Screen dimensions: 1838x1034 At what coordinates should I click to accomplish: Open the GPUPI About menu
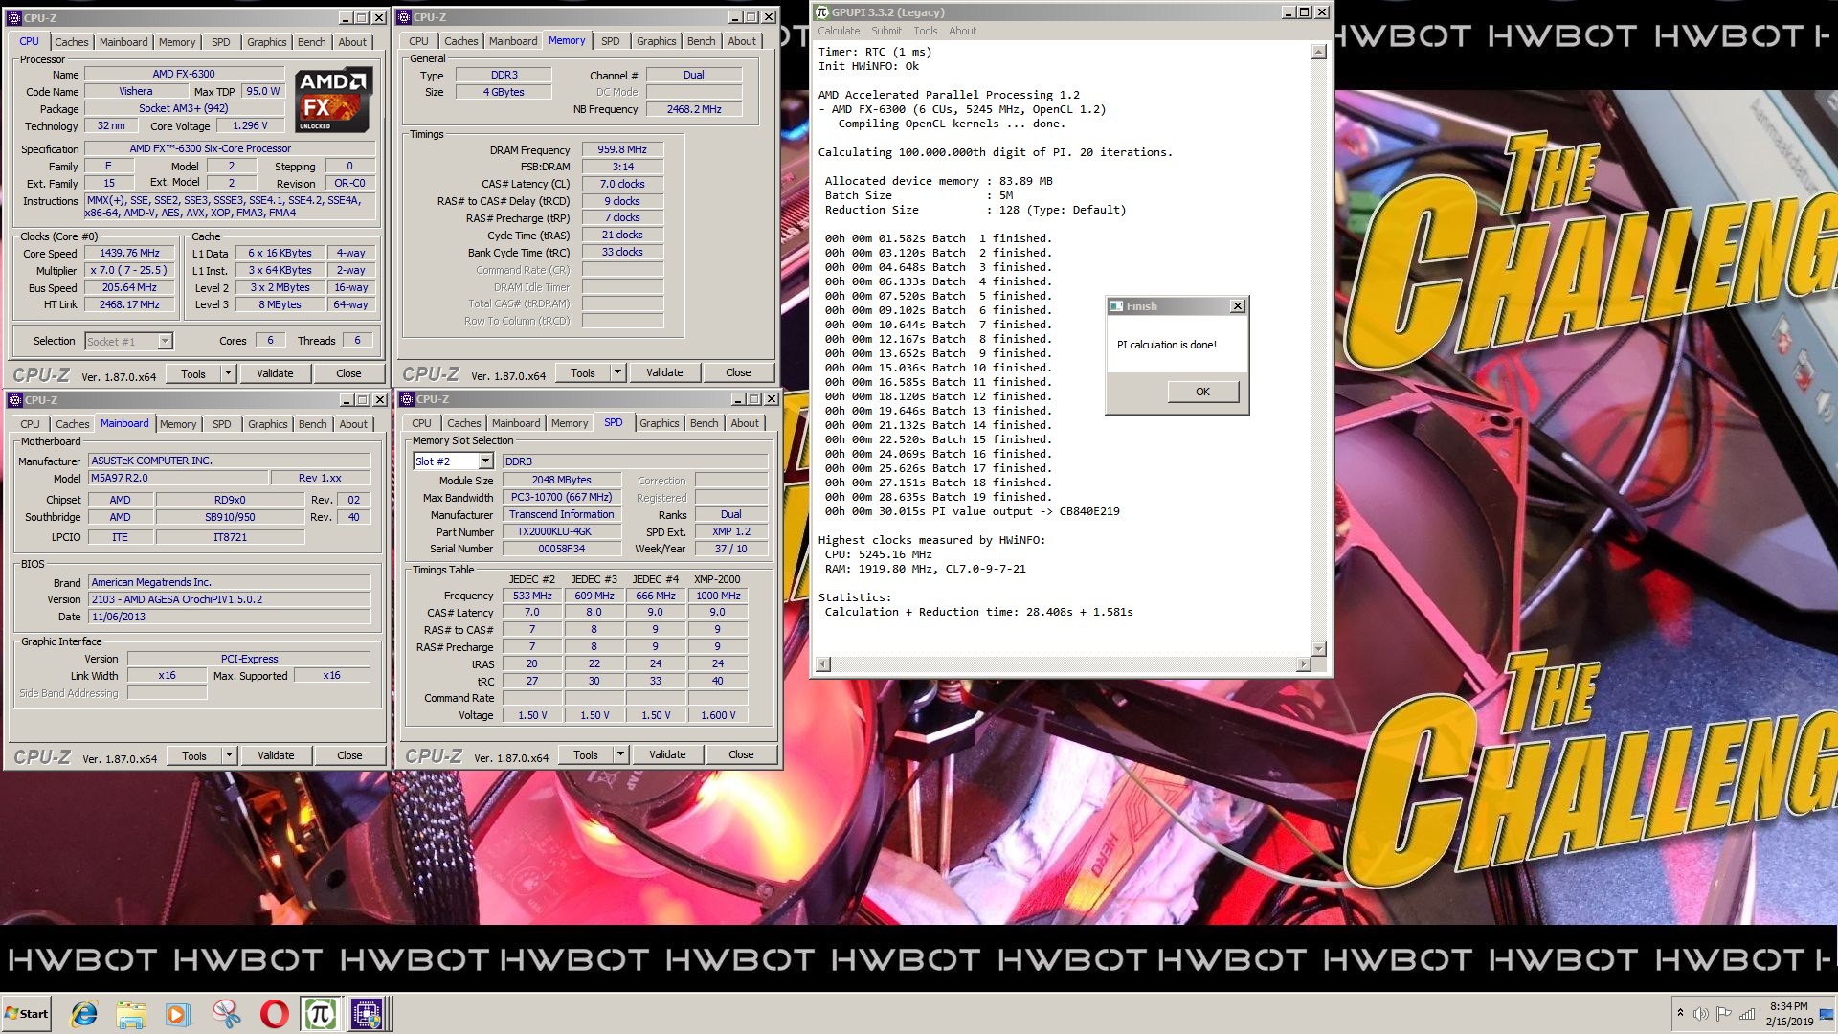pos(962,31)
